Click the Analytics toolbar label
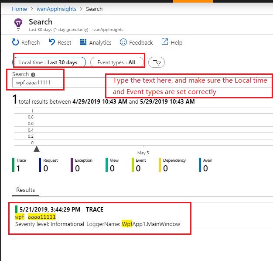The image size is (273, 261). tap(100, 42)
